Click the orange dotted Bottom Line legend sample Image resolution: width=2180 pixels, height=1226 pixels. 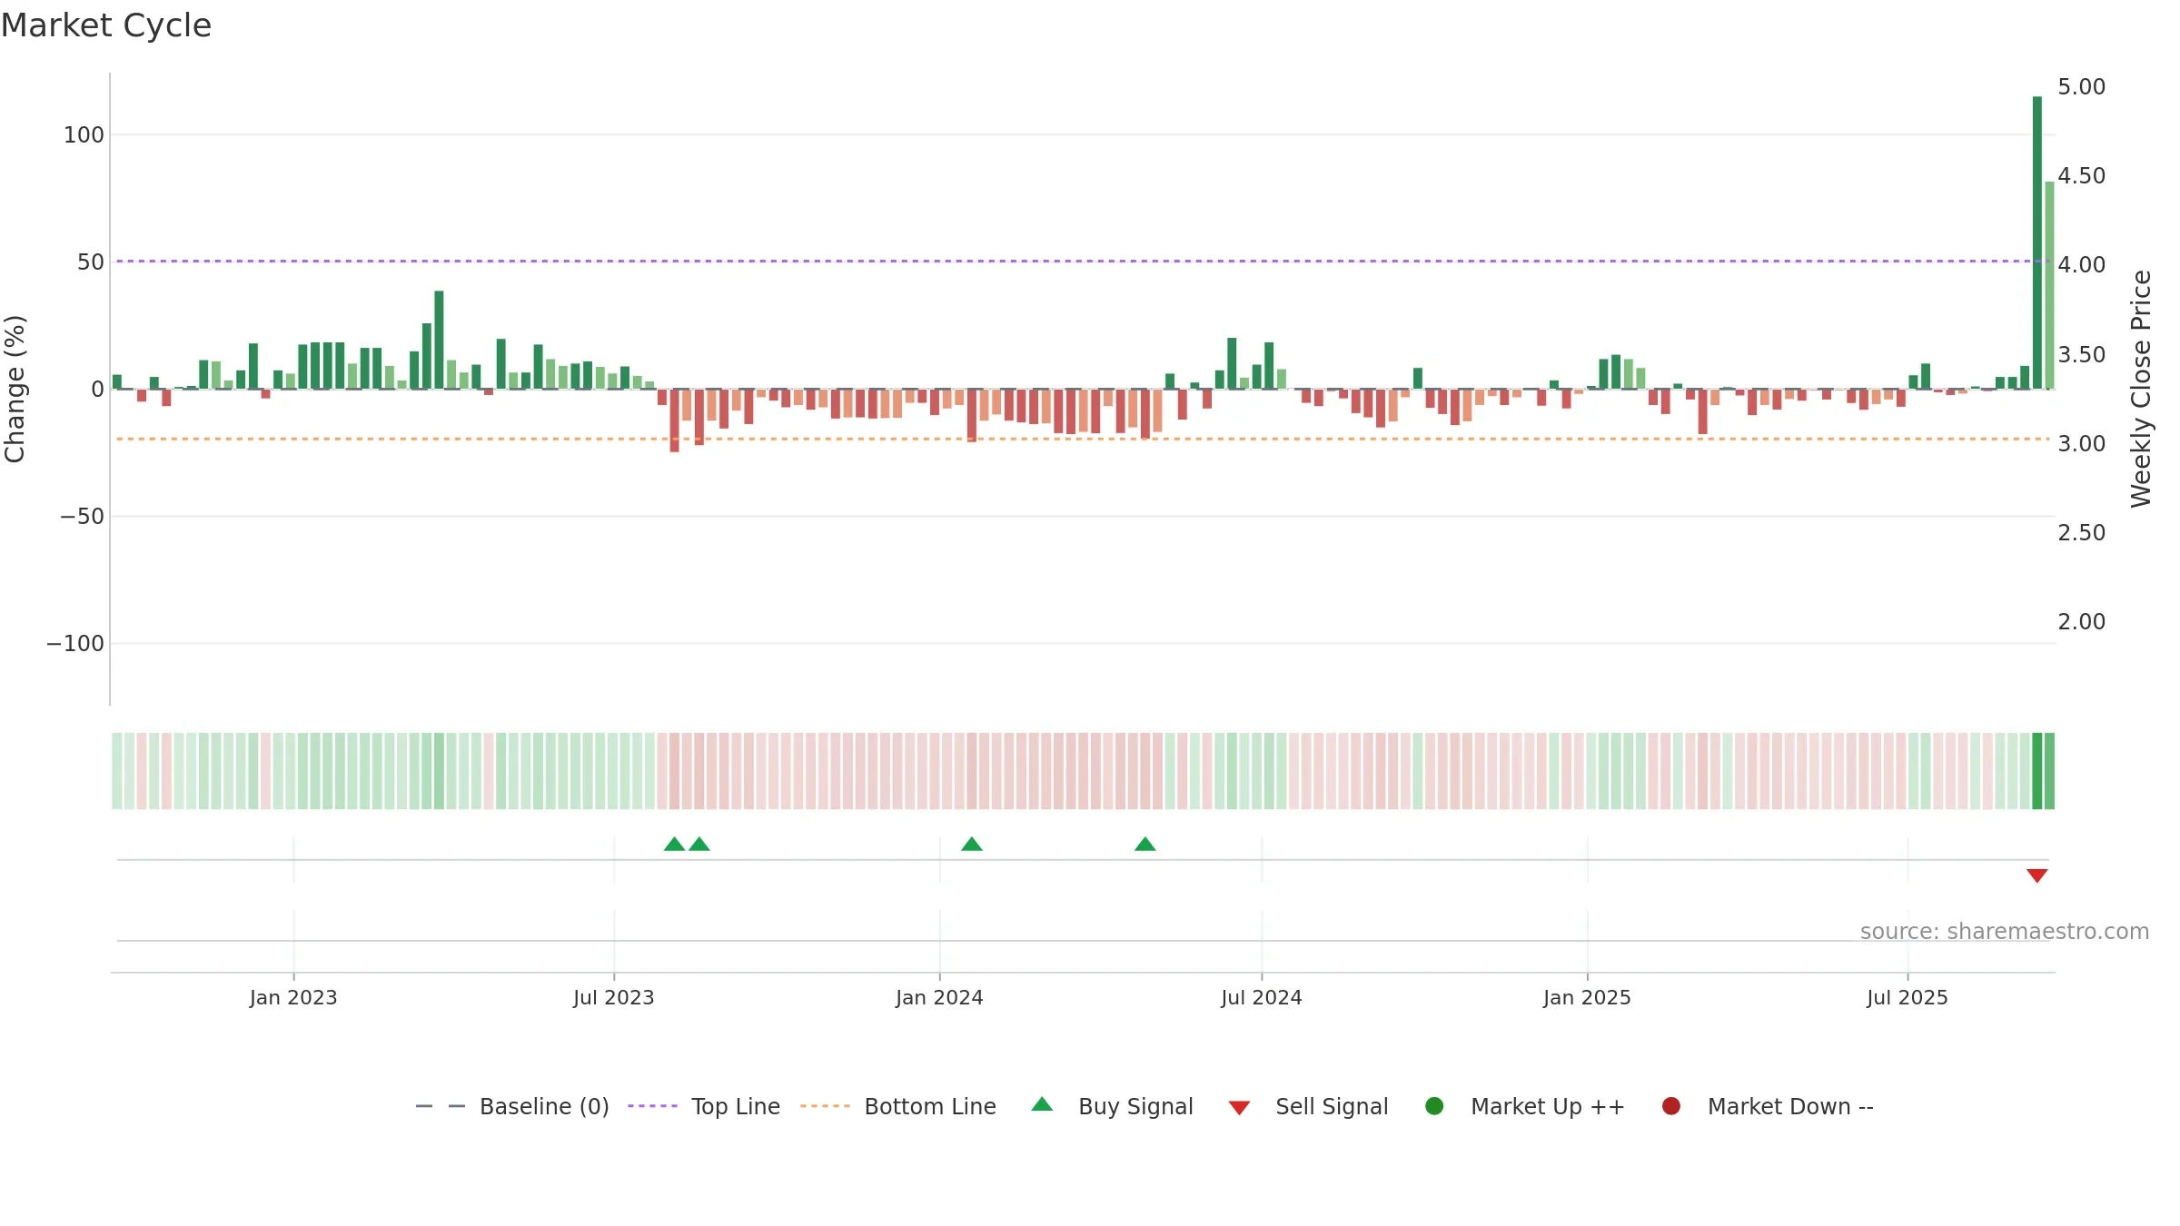pyautogui.click(x=825, y=1106)
